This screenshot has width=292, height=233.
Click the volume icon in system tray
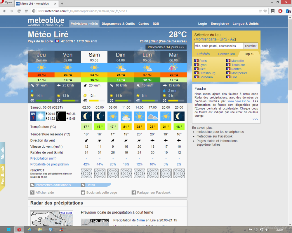[267, 230]
